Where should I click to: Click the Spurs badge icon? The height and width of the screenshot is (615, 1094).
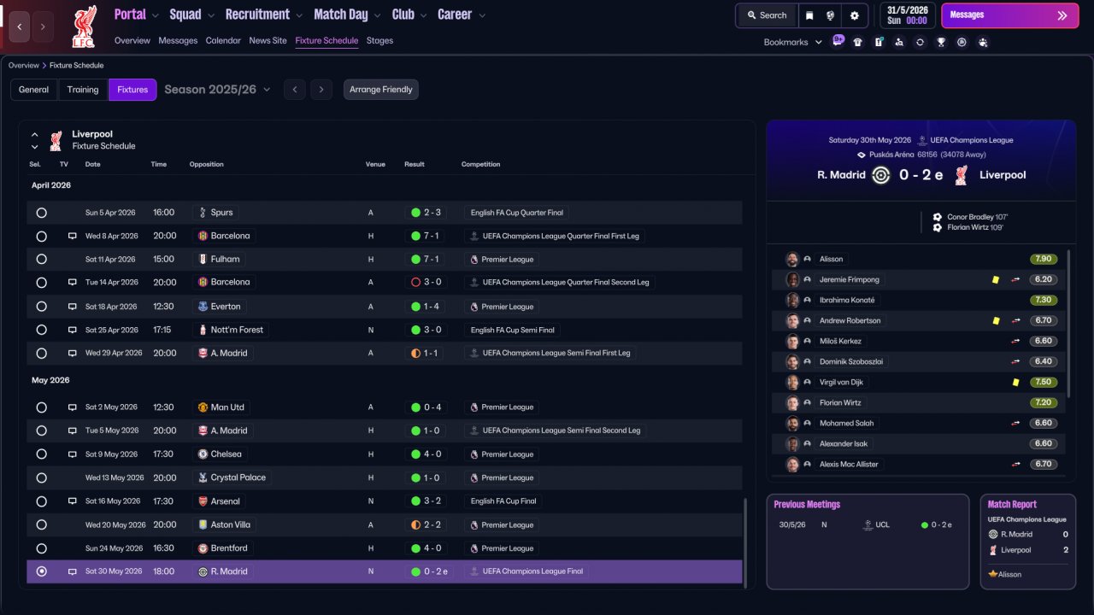(203, 213)
